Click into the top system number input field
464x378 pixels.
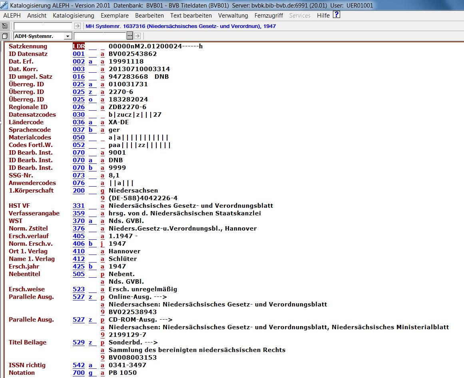tap(43, 26)
